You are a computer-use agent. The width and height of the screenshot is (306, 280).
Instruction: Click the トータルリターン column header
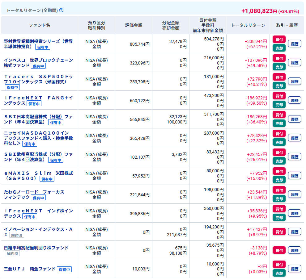[x=248, y=25]
